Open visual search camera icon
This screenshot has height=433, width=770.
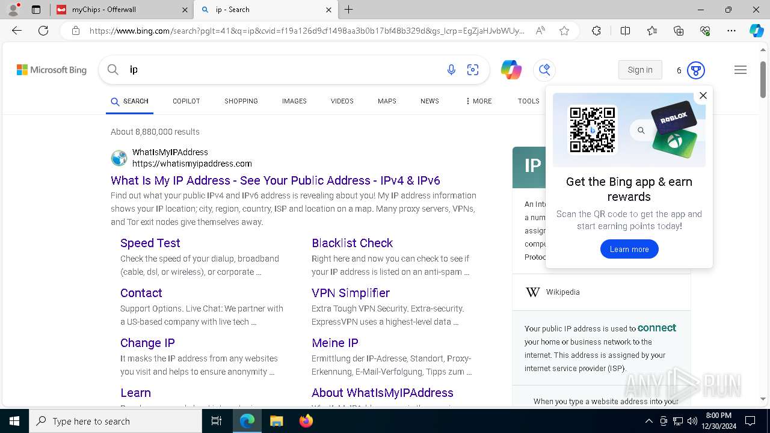click(x=473, y=70)
